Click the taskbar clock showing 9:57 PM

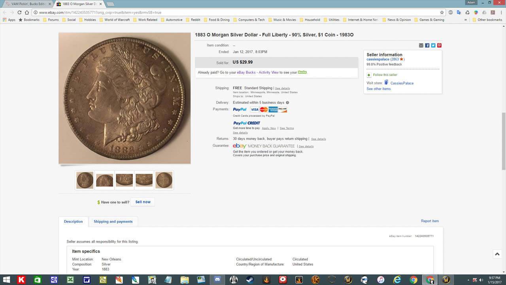point(495,280)
